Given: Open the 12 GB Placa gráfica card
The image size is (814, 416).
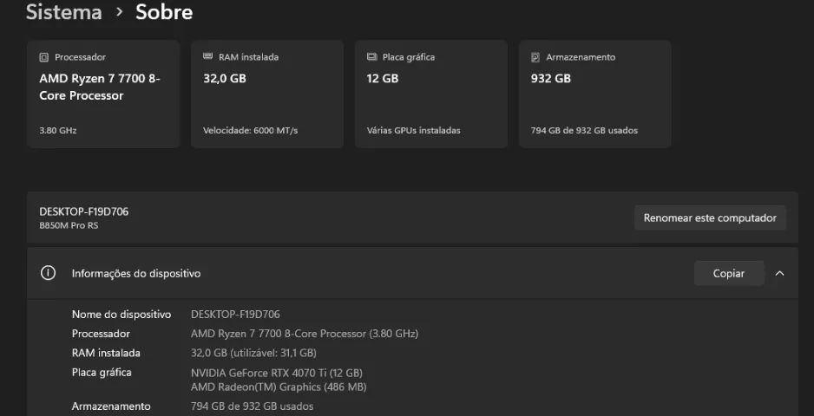Looking at the screenshot, I should (431, 94).
